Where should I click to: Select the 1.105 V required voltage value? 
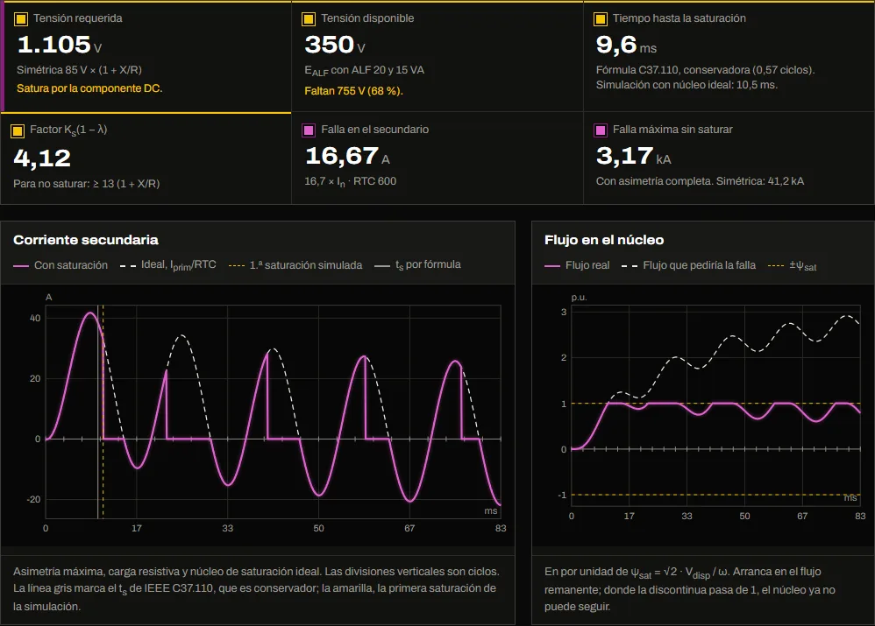[59, 45]
